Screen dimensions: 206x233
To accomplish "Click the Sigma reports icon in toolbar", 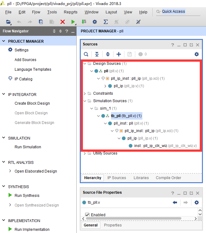I will coord(106,22).
